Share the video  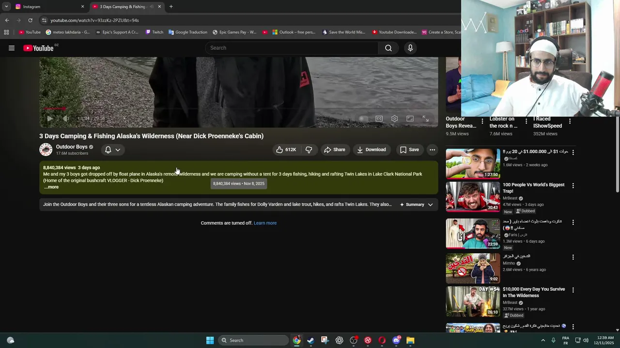[x=335, y=150]
